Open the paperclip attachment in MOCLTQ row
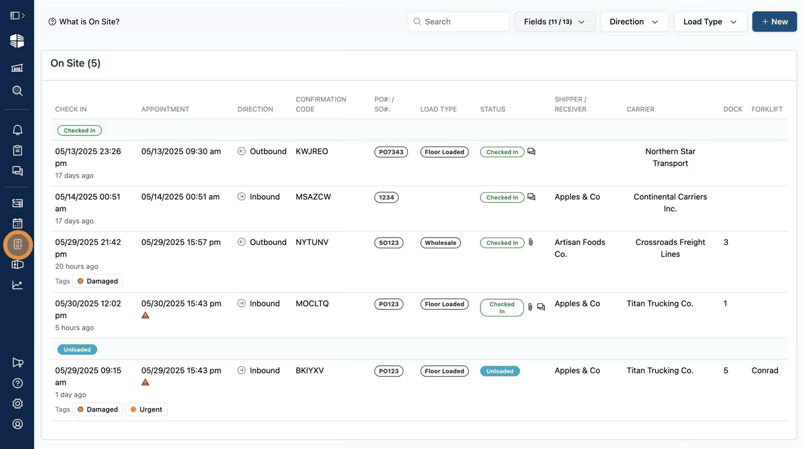Viewport: 804px width, 449px height. pyautogui.click(x=530, y=307)
